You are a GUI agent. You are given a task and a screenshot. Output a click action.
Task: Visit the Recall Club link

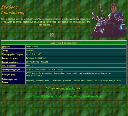coord(60,96)
